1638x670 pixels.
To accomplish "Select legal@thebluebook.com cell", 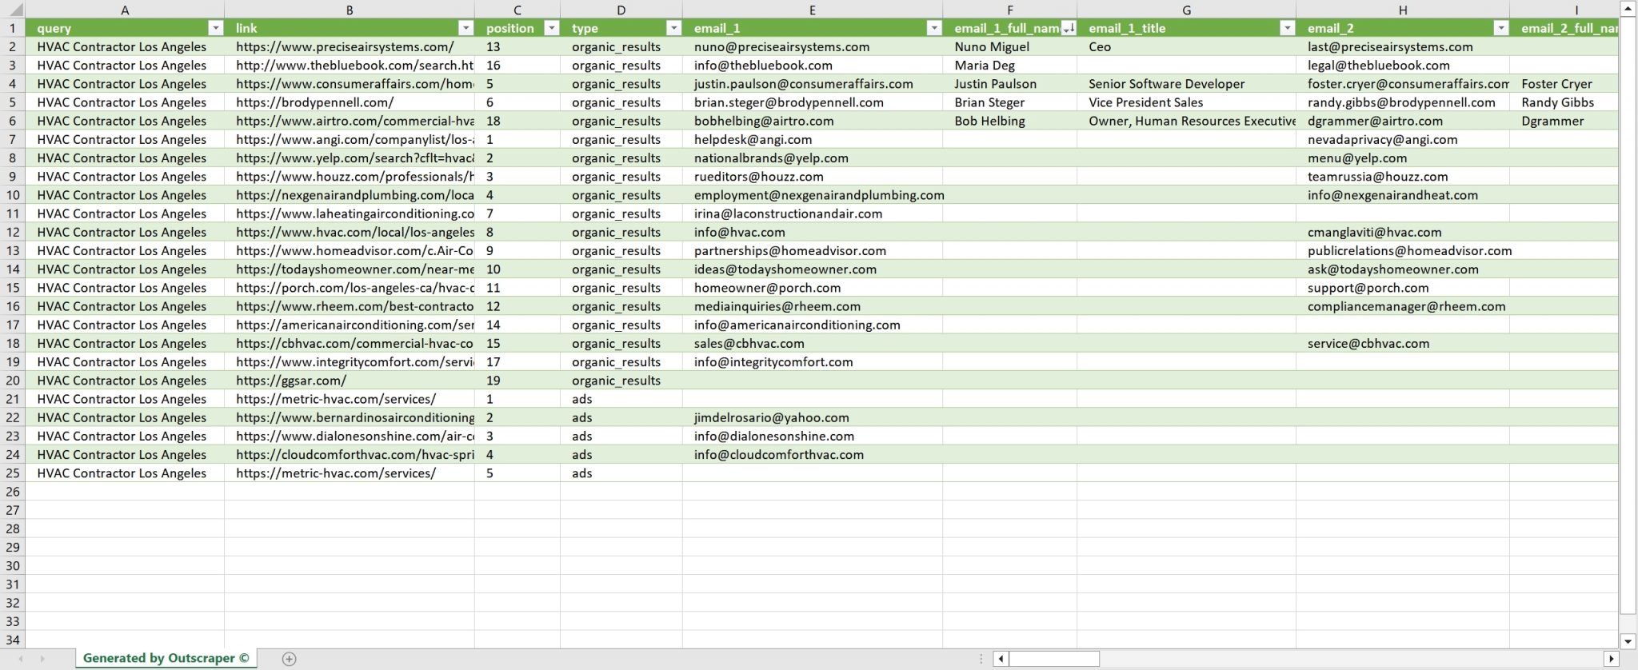I will (1403, 65).
